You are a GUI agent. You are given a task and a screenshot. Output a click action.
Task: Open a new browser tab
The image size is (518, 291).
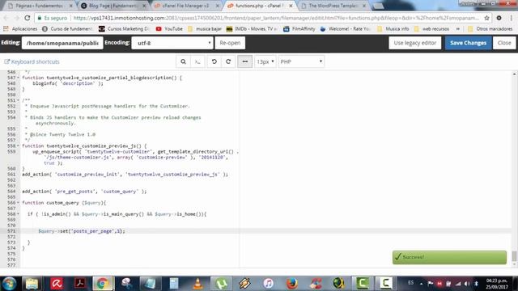[378, 6]
